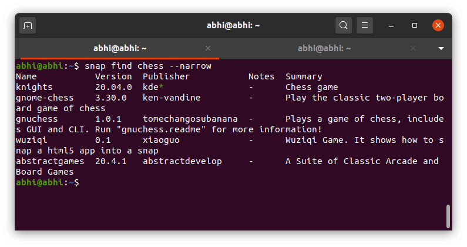
Task: Click the green star beside kde
Action: (161, 86)
